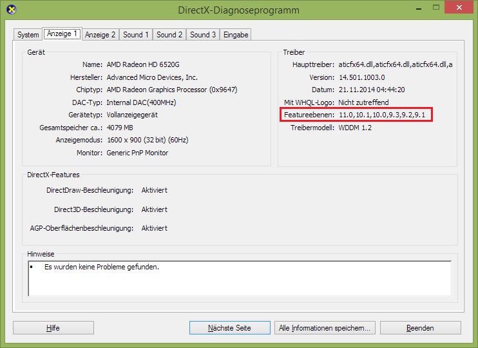Click the chip type value with 0x9647
Viewport: 478px width, 348px height.
click(172, 90)
